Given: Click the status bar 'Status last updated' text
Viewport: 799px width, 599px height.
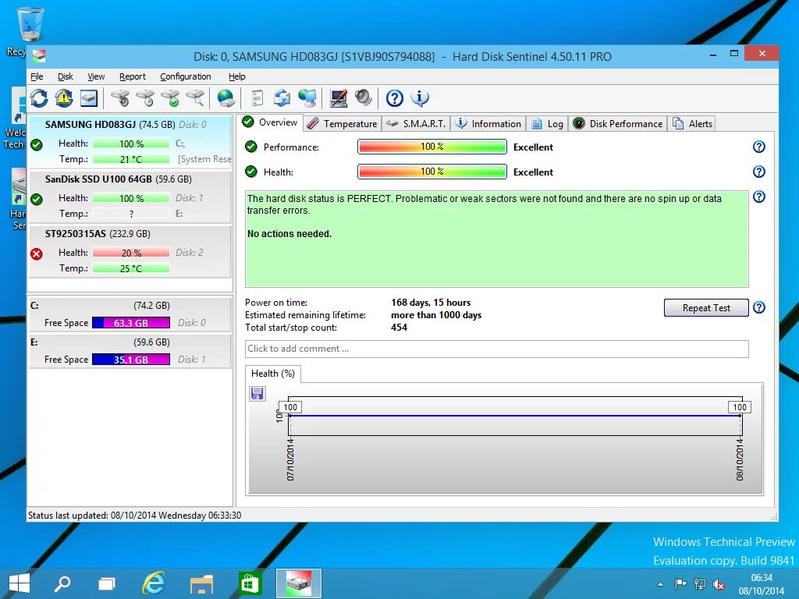Looking at the screenshot, I should 134,516.
